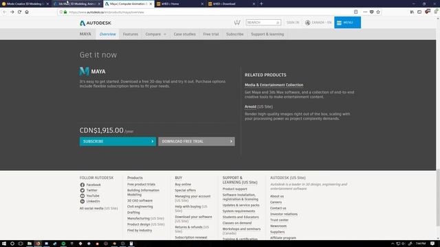Open Free trial nav item
Image resolution: width=440 pixels, height=247 pixels.
coord(211,34)
